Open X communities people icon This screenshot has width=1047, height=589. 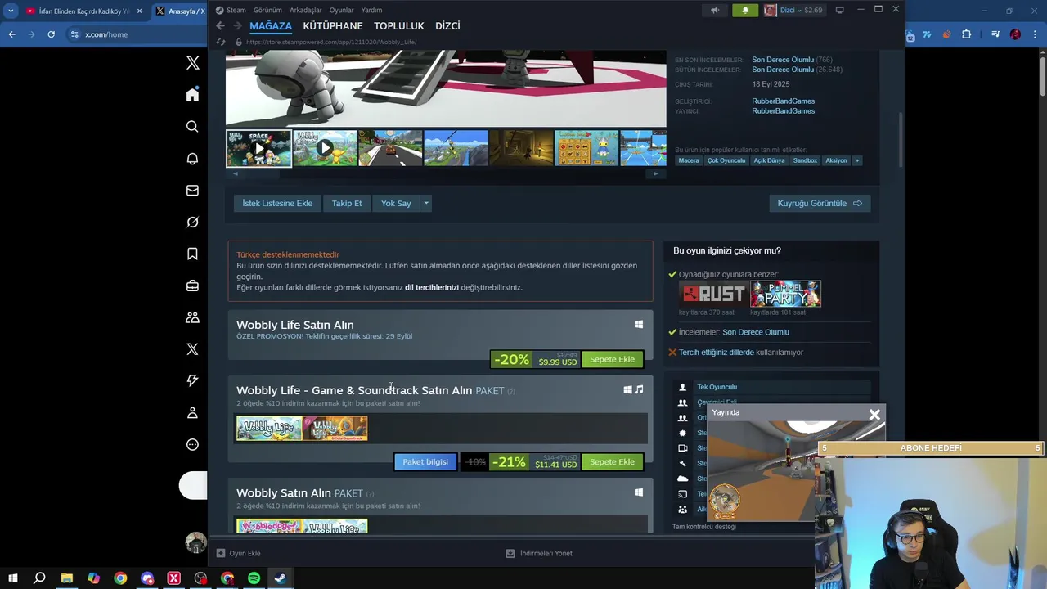tap(192, 317)
